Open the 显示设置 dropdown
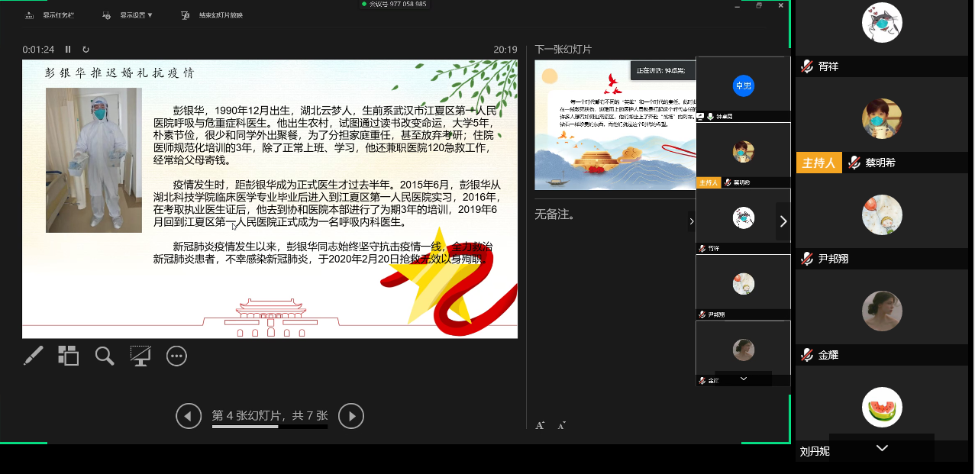The width and height of the screenshot is (975, 474). [x=130, y=15]
